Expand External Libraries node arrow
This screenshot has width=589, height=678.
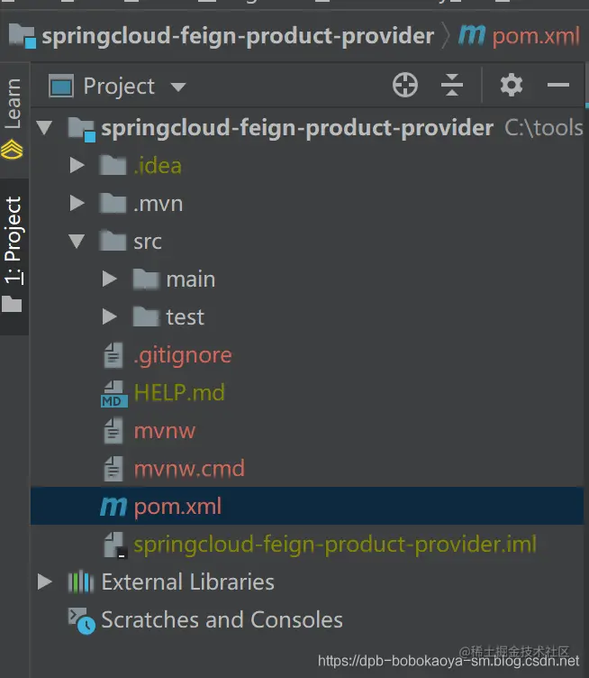[x=45, y=582]
